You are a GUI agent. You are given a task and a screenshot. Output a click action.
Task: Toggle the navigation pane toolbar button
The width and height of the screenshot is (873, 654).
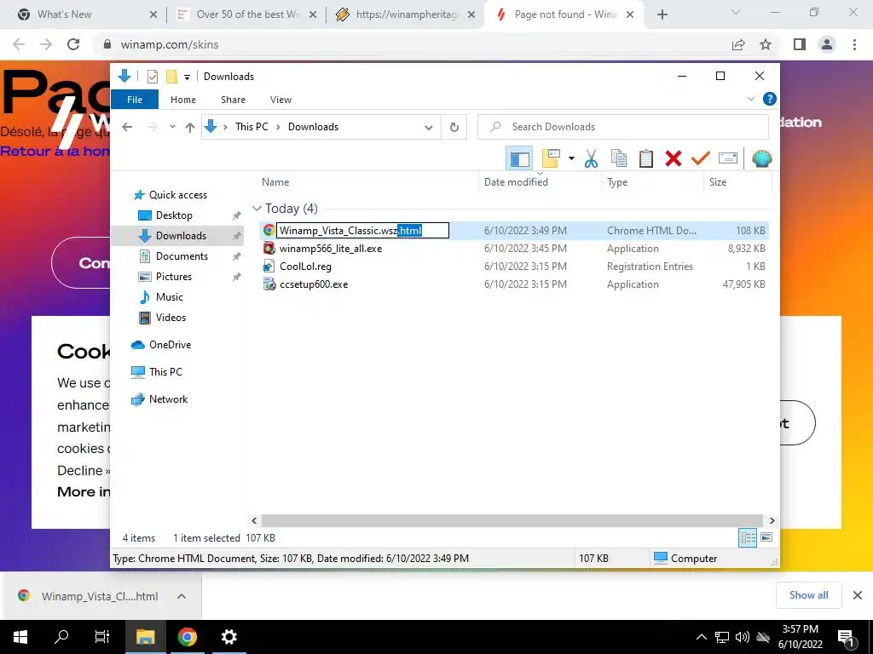[x=519, y=159]
